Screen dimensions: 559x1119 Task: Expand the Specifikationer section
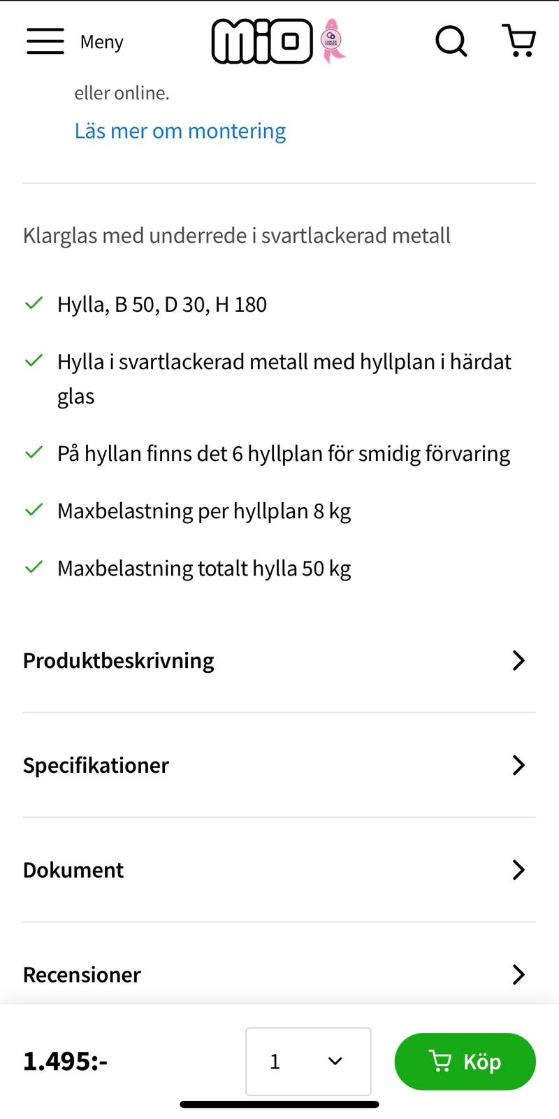click(96, 765)
